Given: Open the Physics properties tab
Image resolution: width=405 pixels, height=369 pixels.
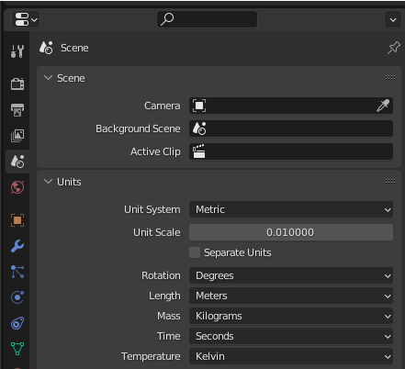Looking at the screenshot, I should click(x=17, y=297).
